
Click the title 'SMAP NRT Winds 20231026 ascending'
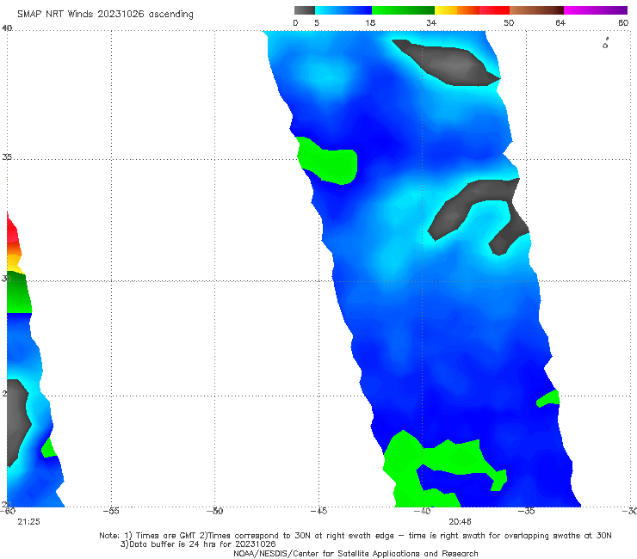[x=105, y=14]
